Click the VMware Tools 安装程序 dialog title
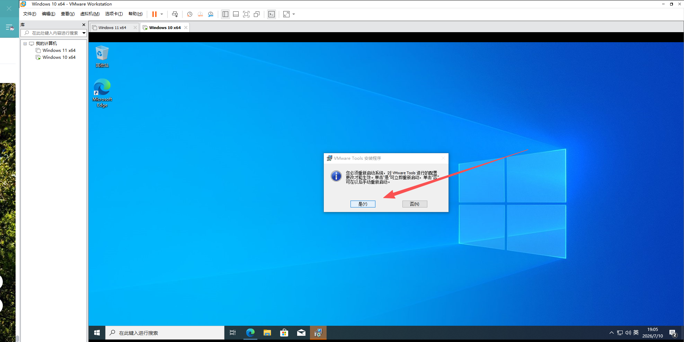 pyautogui.click(x=357, y=158)
